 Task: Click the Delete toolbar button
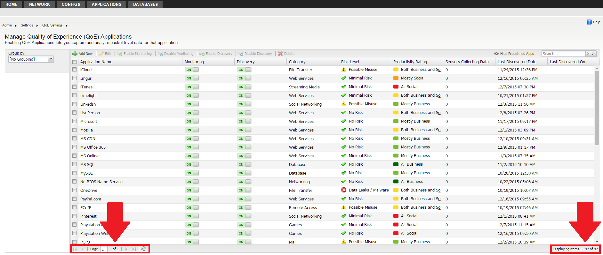(x=286, y=54)
